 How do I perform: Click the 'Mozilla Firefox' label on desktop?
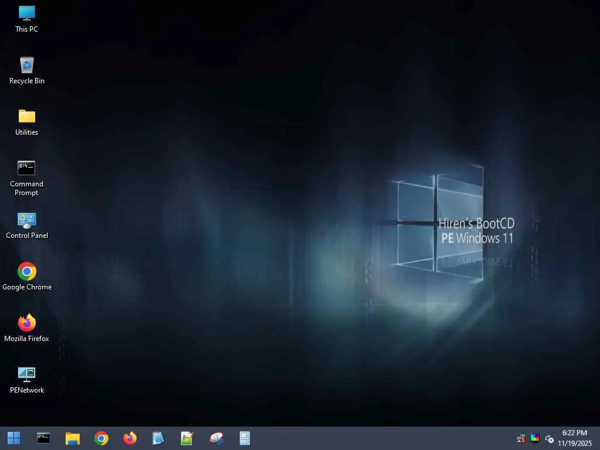pos(27,339)
